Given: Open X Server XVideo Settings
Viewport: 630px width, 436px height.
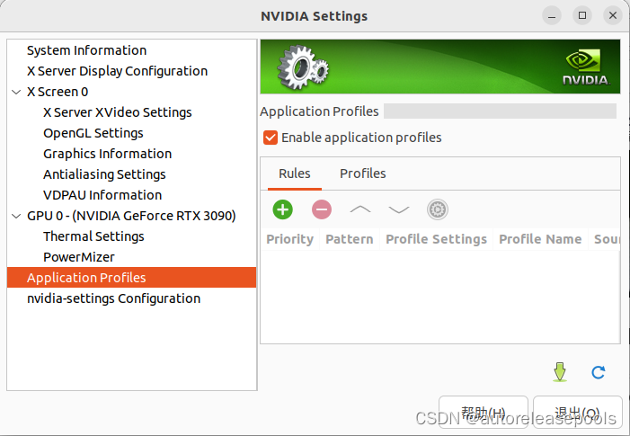Looking at the screenshot, I should point(118,112).
